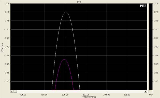This screenshot has height=98, width=160.
Task: Click the 200.00 frequency tick label
Action: (x=65, y=95)
